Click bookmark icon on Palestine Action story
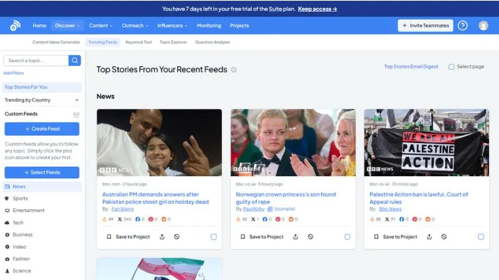Image resolution: width=499 pixels, height=280 pixels. 376,237
